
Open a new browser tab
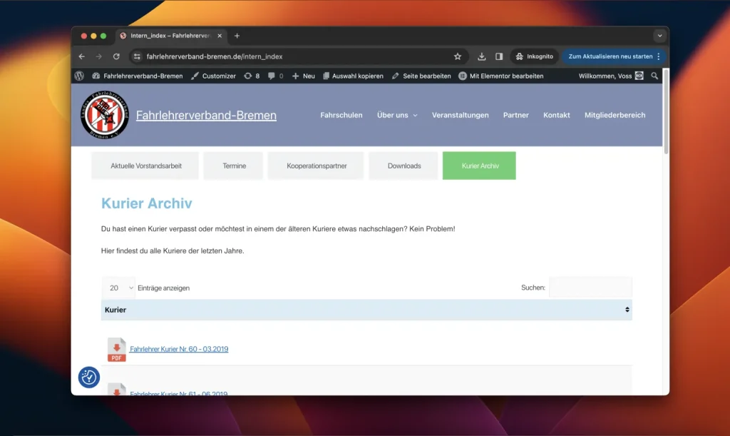237,36
